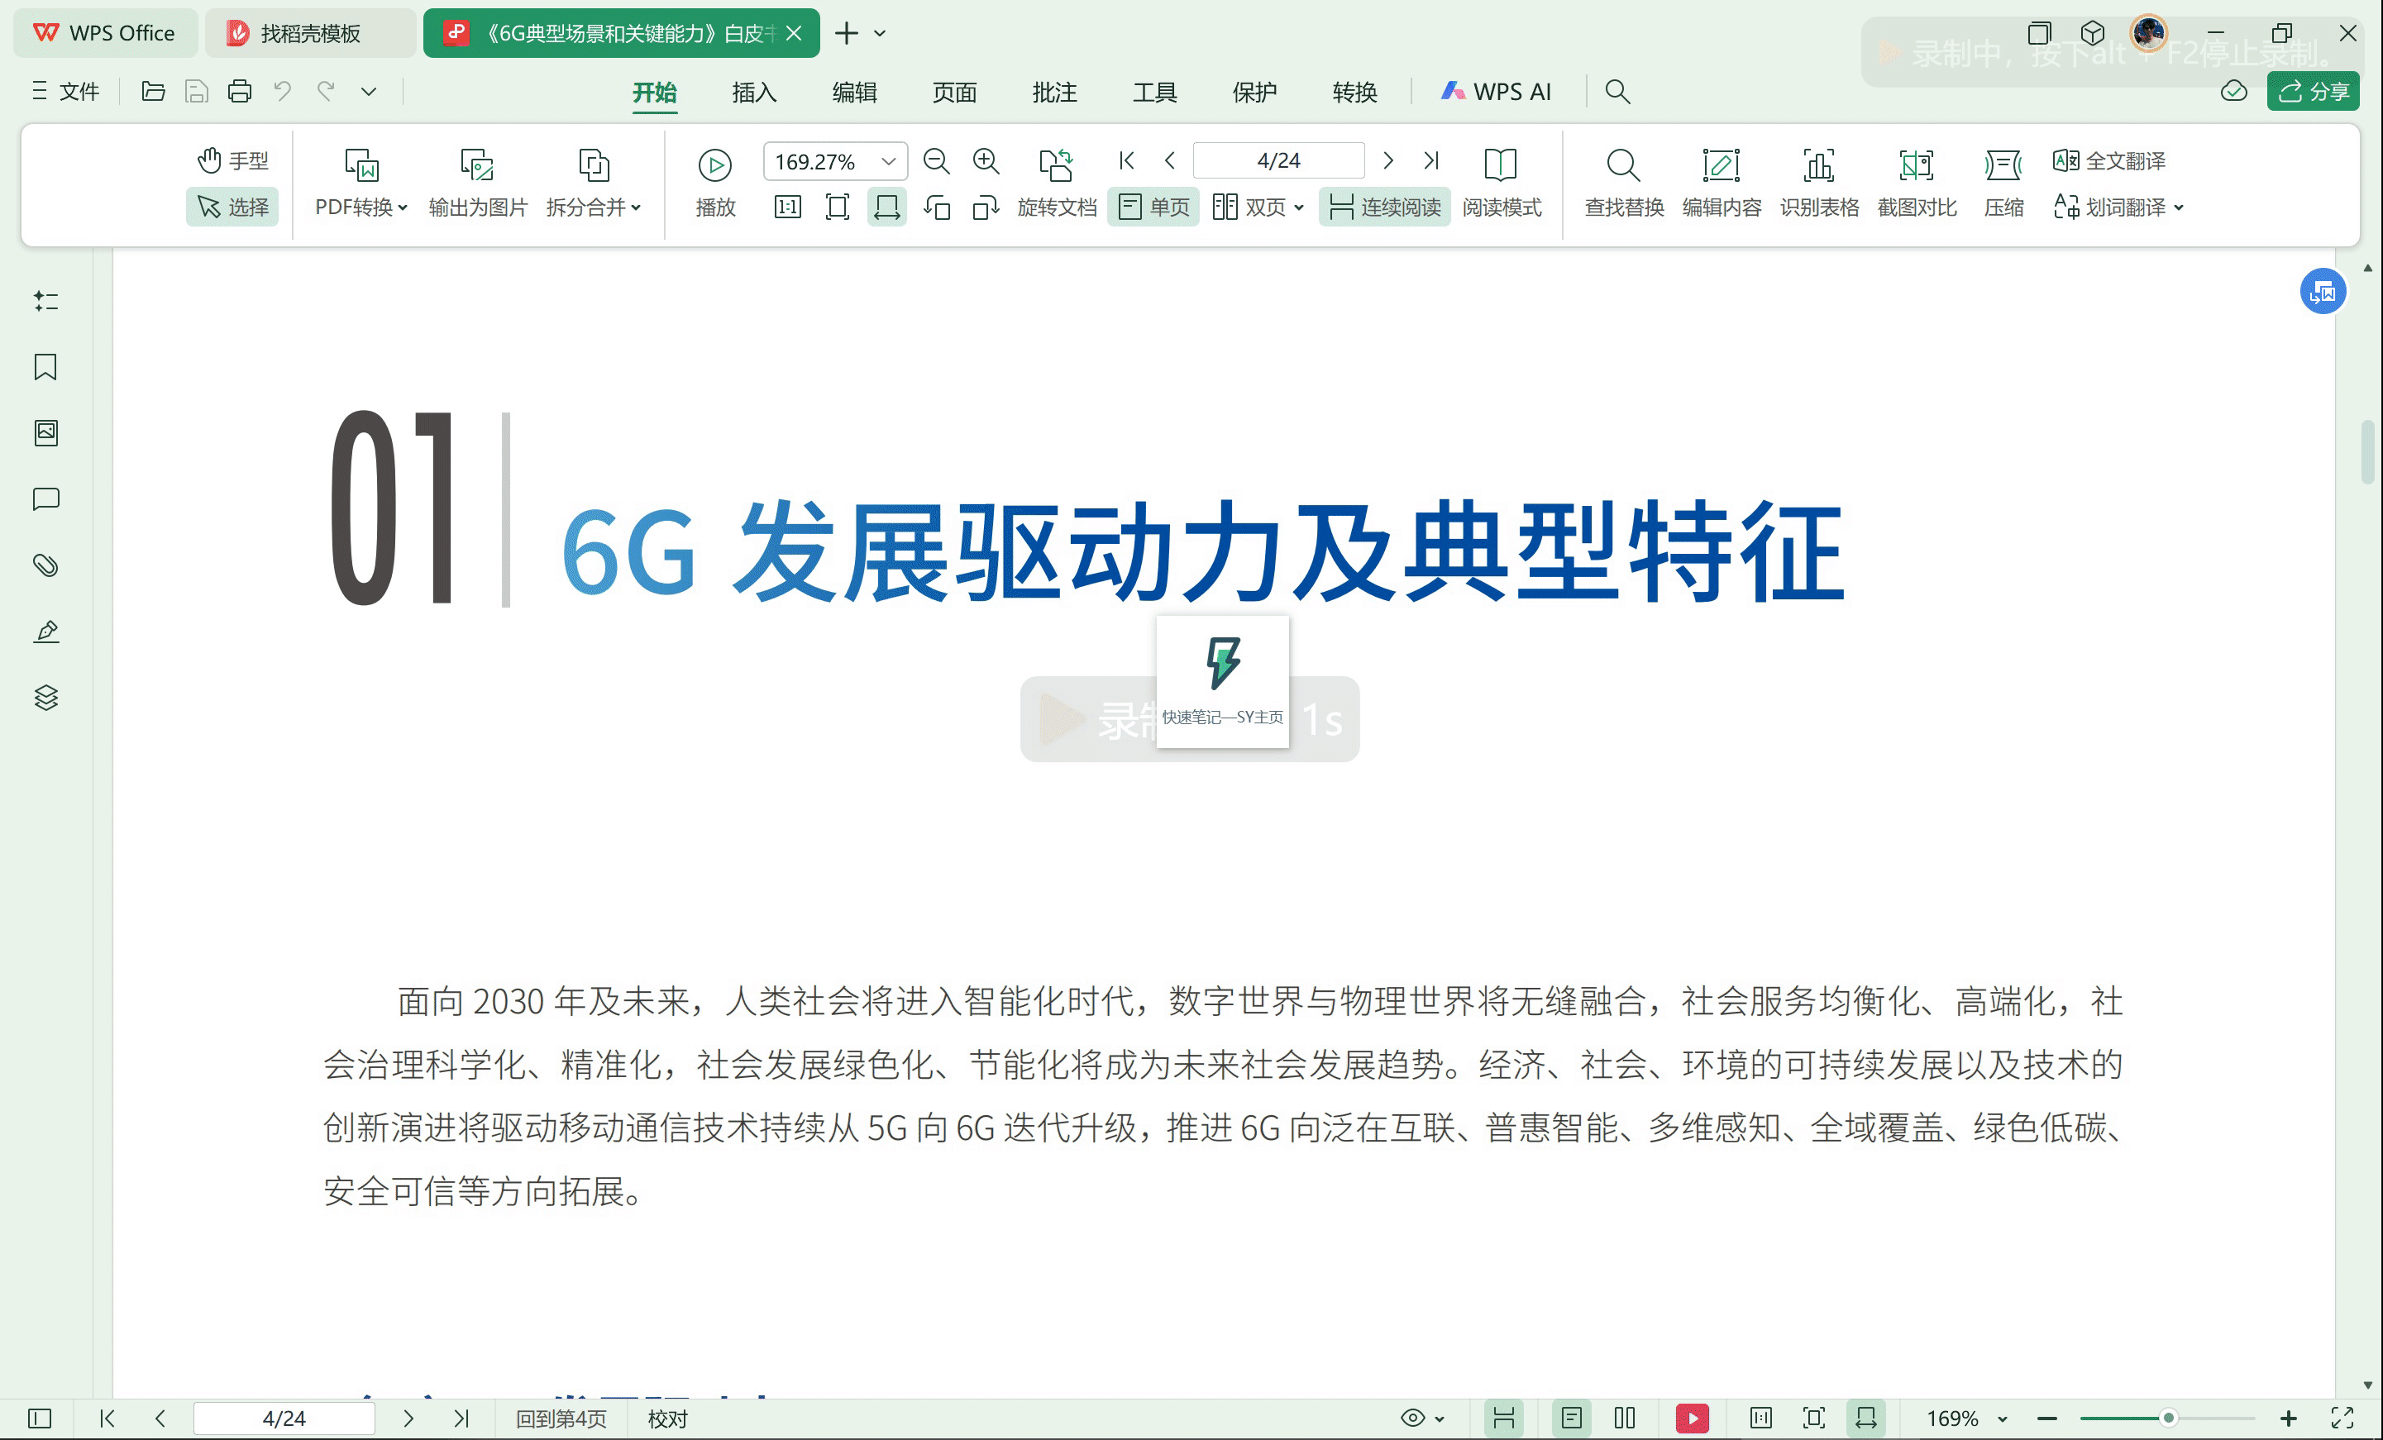Click the search magnifier in menu bar
This screenshot has width=2383, height=1440.
point(1617,92)
